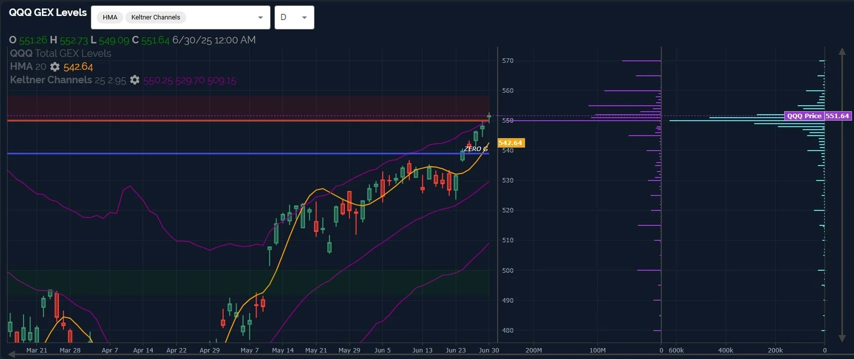Open Keltner Channels settings gear

point(135,80)
